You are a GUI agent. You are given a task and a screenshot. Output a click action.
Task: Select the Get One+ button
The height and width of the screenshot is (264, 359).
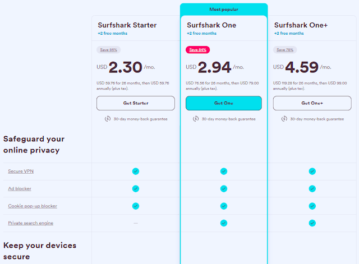point(312,103)
